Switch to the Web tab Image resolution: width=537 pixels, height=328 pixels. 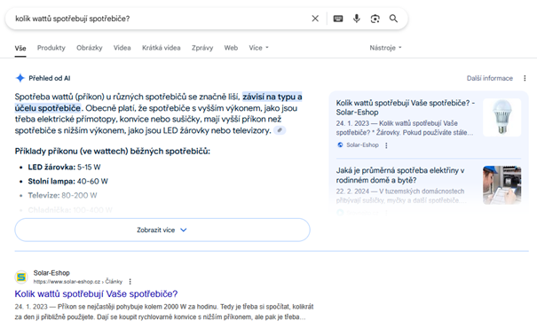231,48
